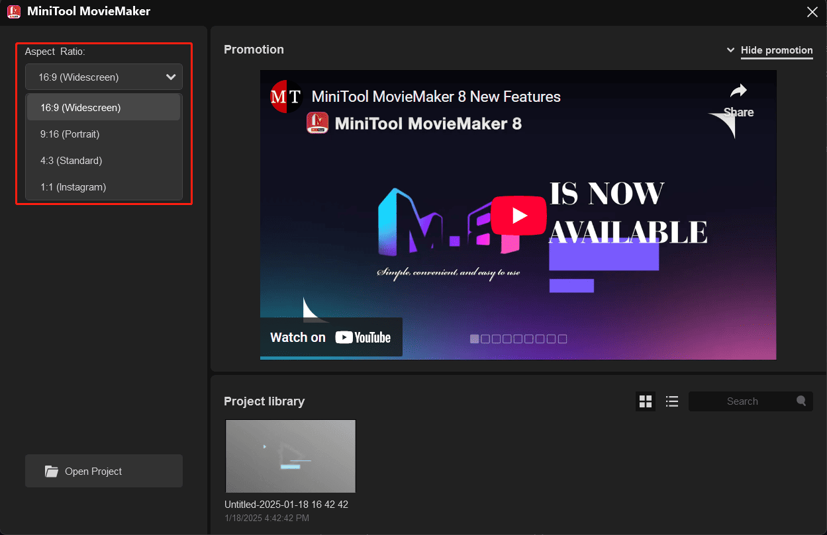
Task: Click the Hide promotion link
Action: [777, 50]
